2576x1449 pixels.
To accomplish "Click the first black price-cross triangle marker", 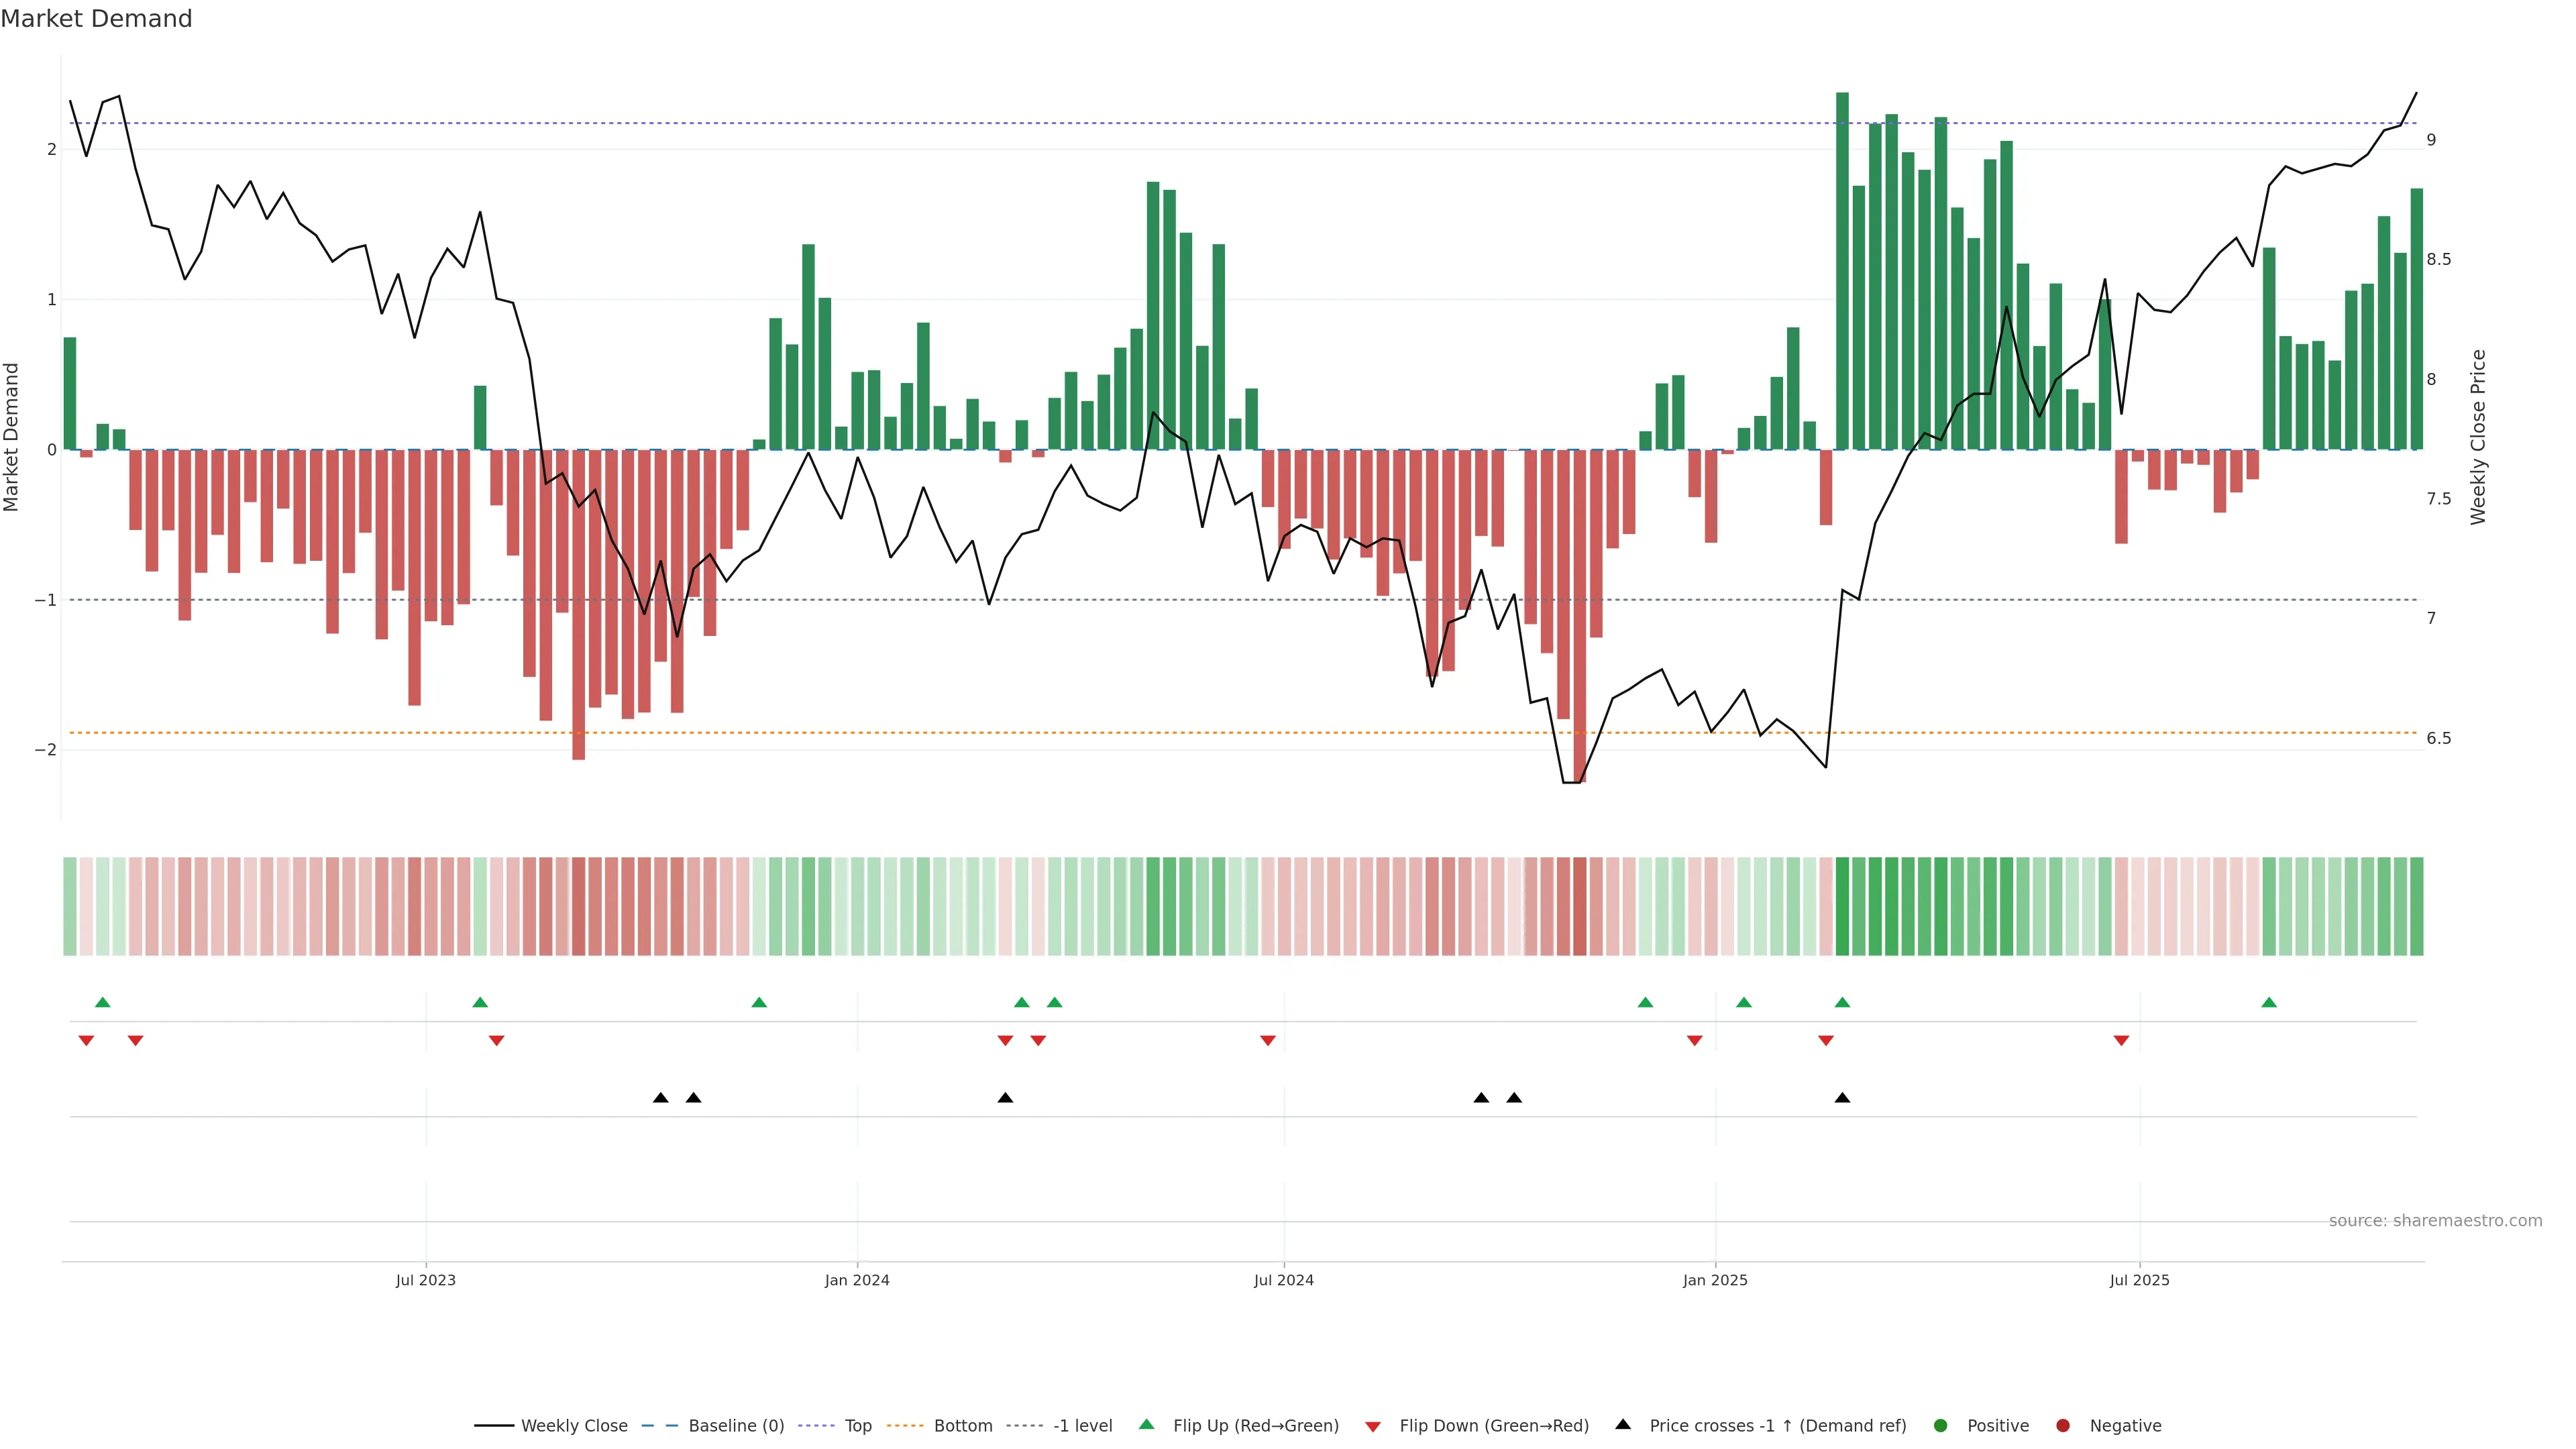I will coord(660,1098).
